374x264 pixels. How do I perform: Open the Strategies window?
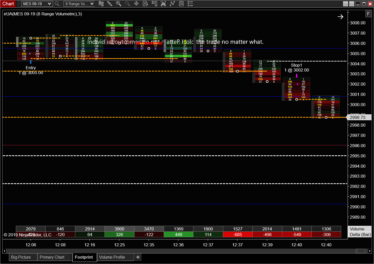[172, 4]
